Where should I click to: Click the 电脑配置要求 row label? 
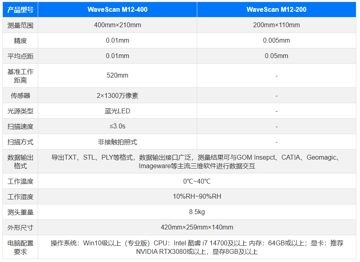(x=20, y=247)
